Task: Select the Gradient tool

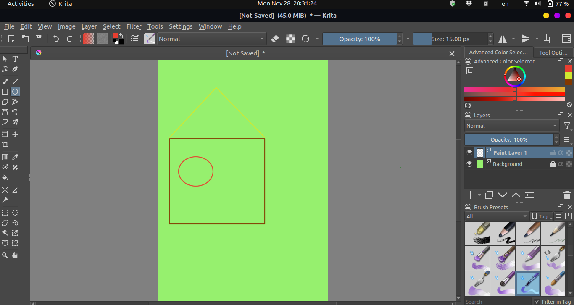Action: [5, 157]
